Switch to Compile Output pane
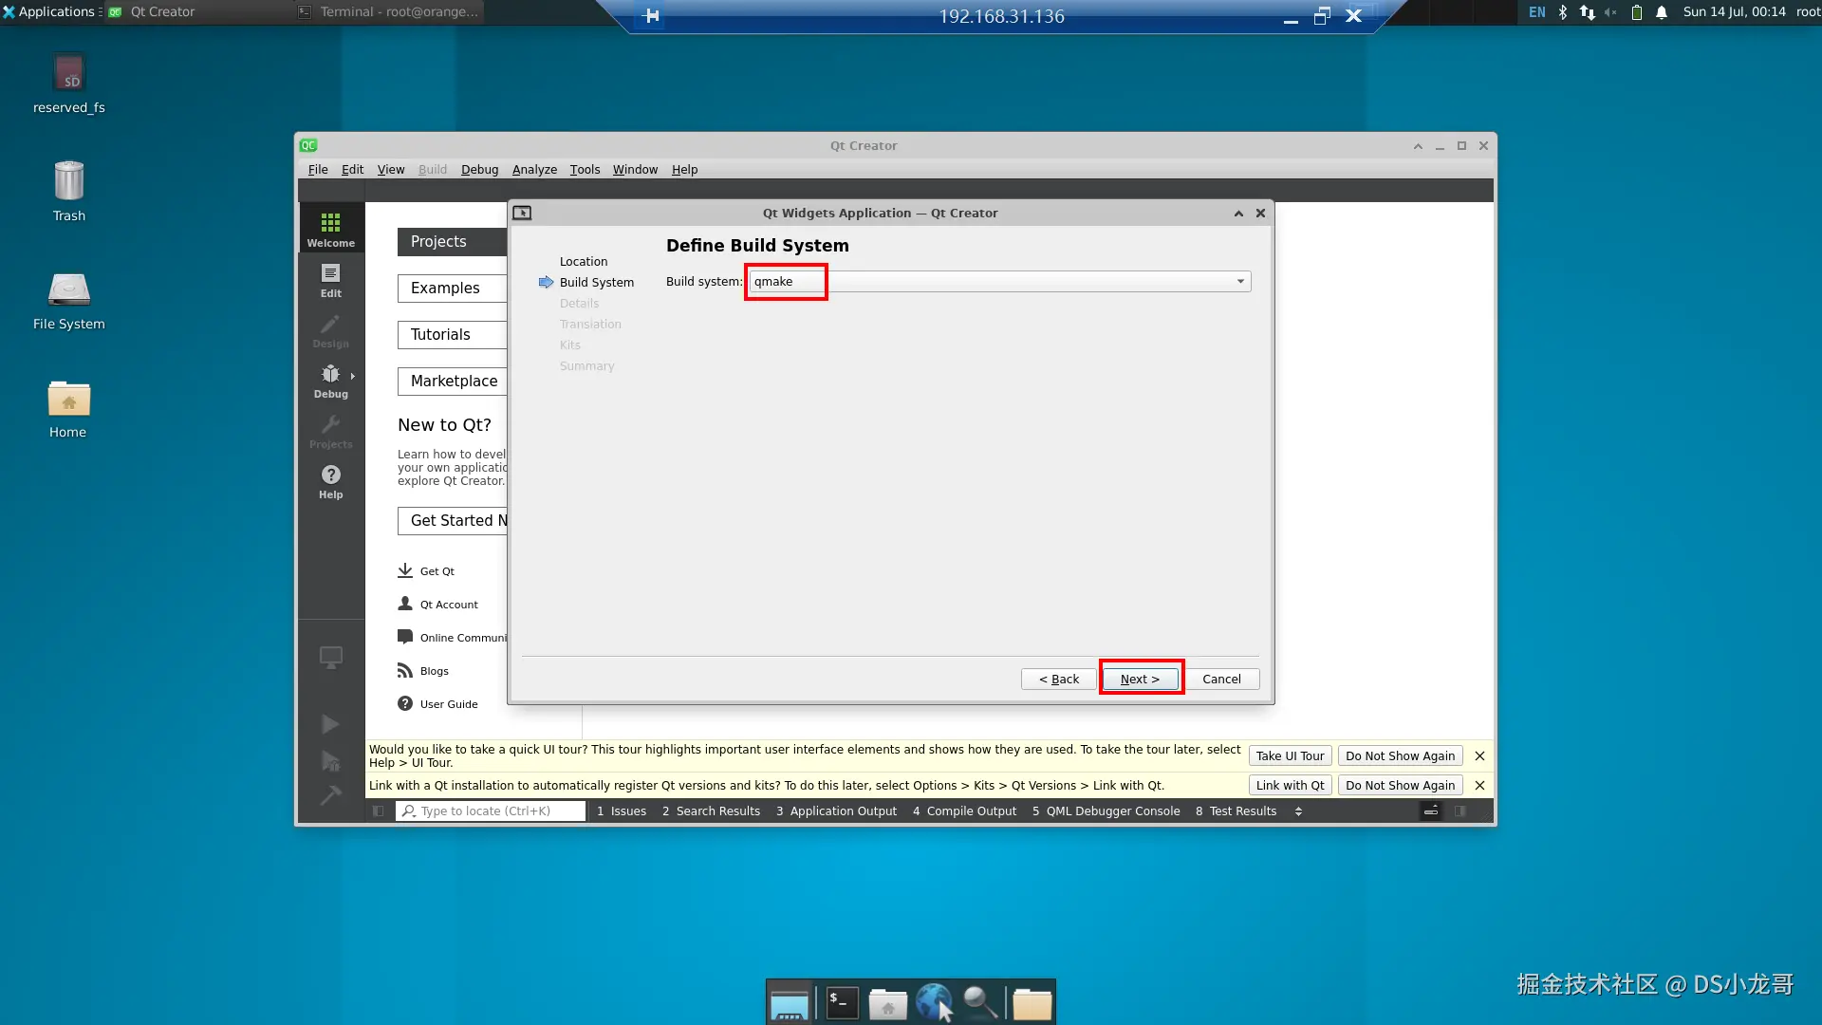This screenshot has height=1025, width=1822. pyautogui.click(x=964, y=811)
